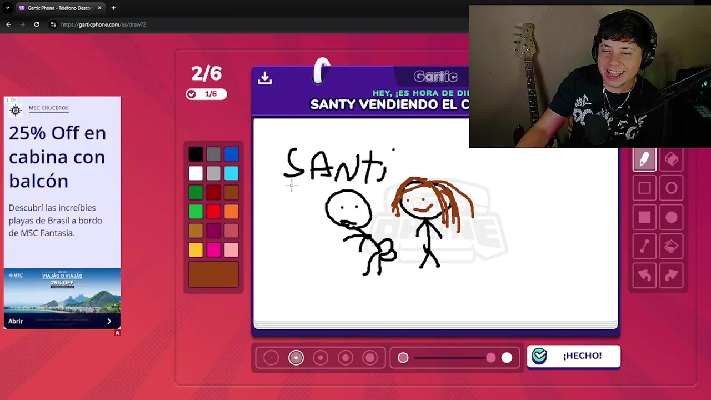Select the eraser tool
Viewport: 711px width, 400px height.
pos(672,160)
